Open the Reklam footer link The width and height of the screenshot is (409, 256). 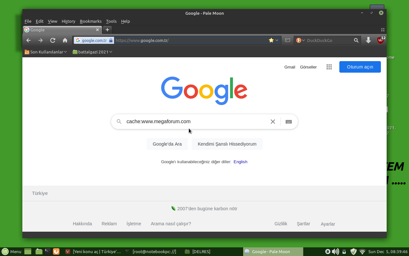tap(109, 224)
